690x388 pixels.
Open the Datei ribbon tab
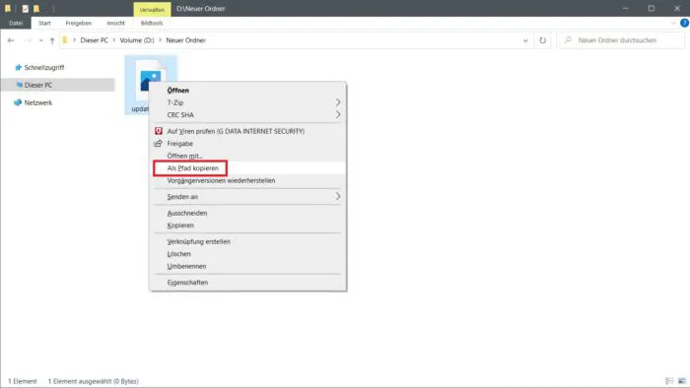tap(16, 23)
